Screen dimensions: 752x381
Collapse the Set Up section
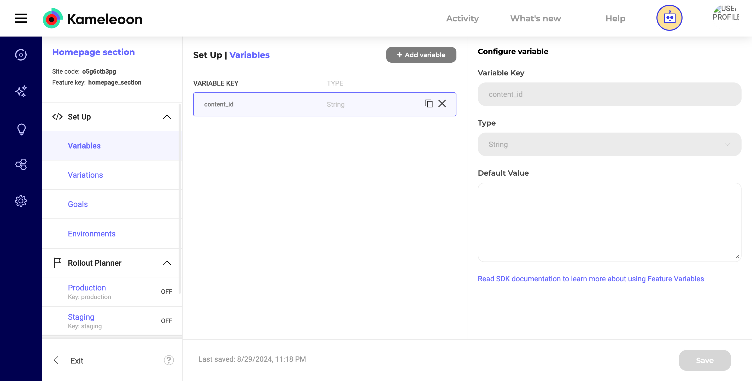click(x=167, y=117)
